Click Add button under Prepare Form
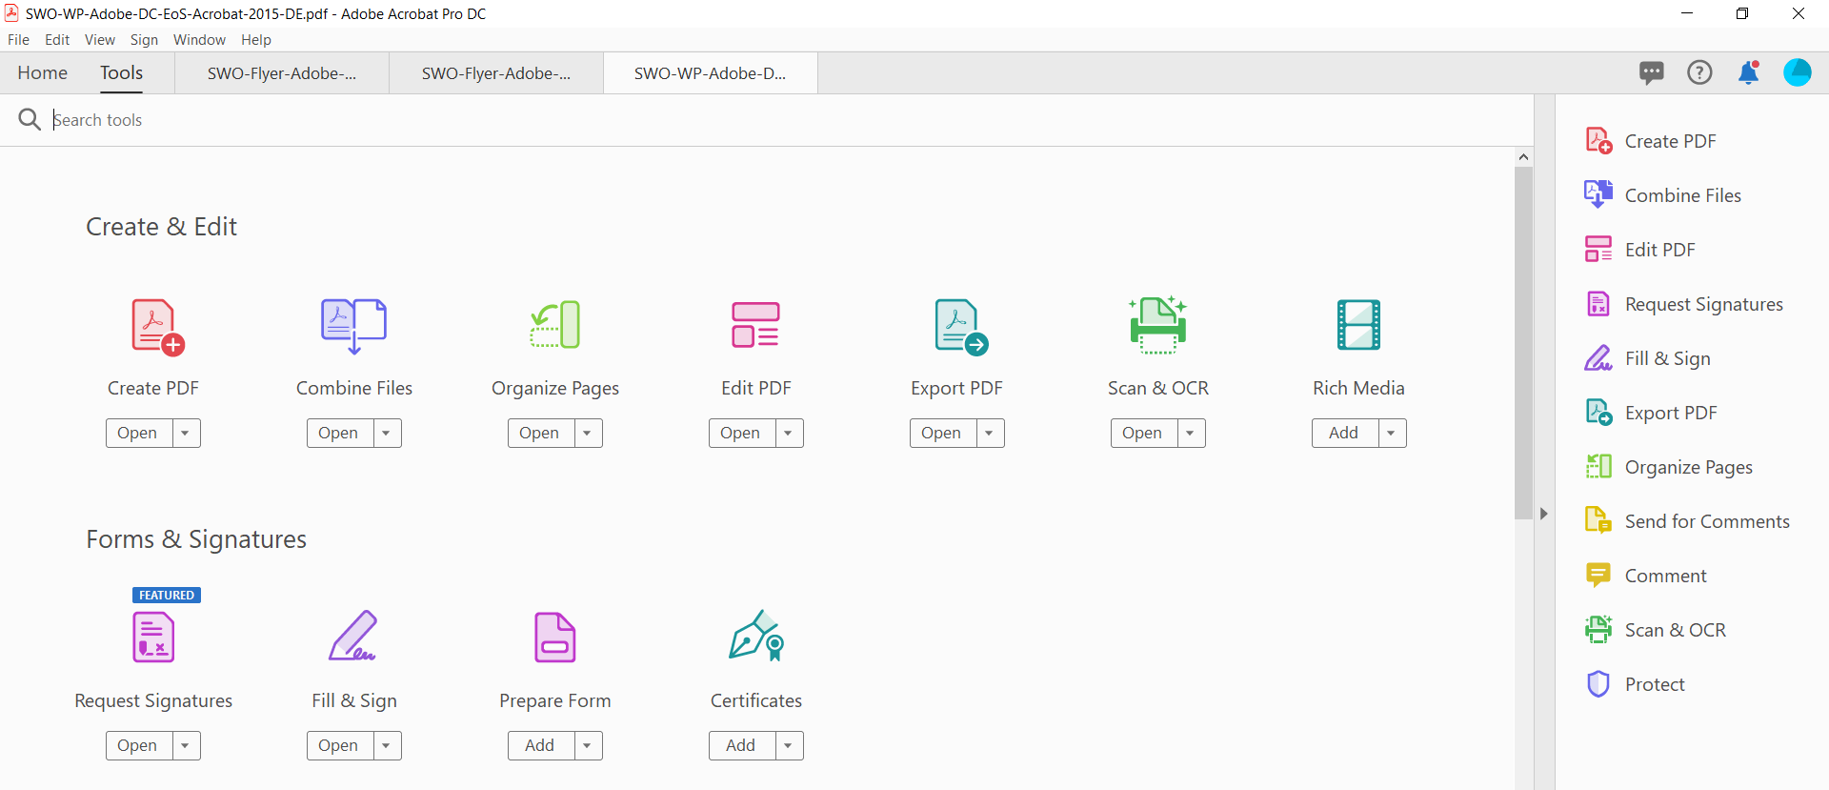The width and height of the screenshot is (1829, 790). coord(540,745)
